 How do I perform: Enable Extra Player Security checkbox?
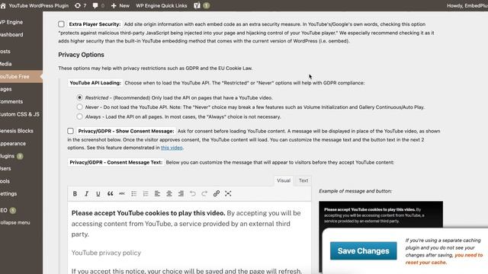(x=61, y=24)
